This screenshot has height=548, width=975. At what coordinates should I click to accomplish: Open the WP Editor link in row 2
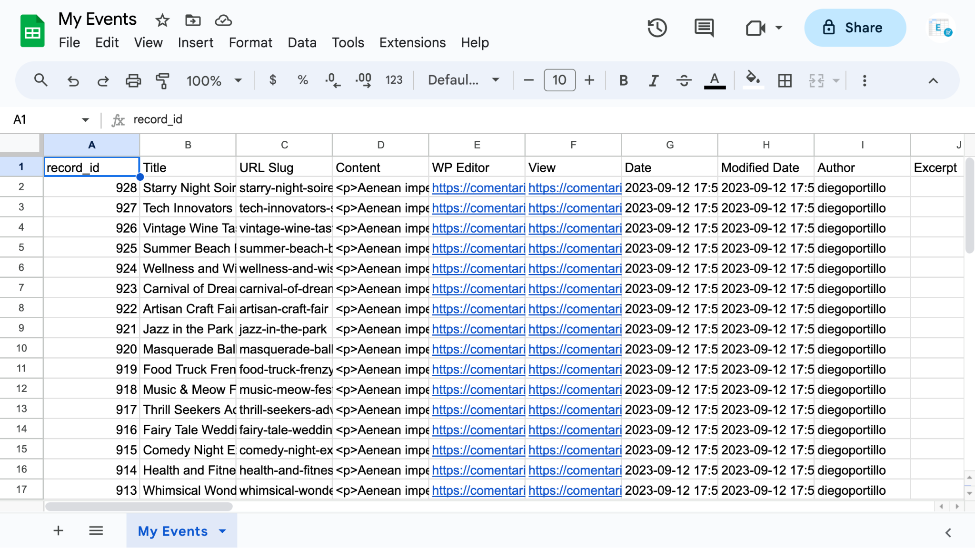point(478,187)
